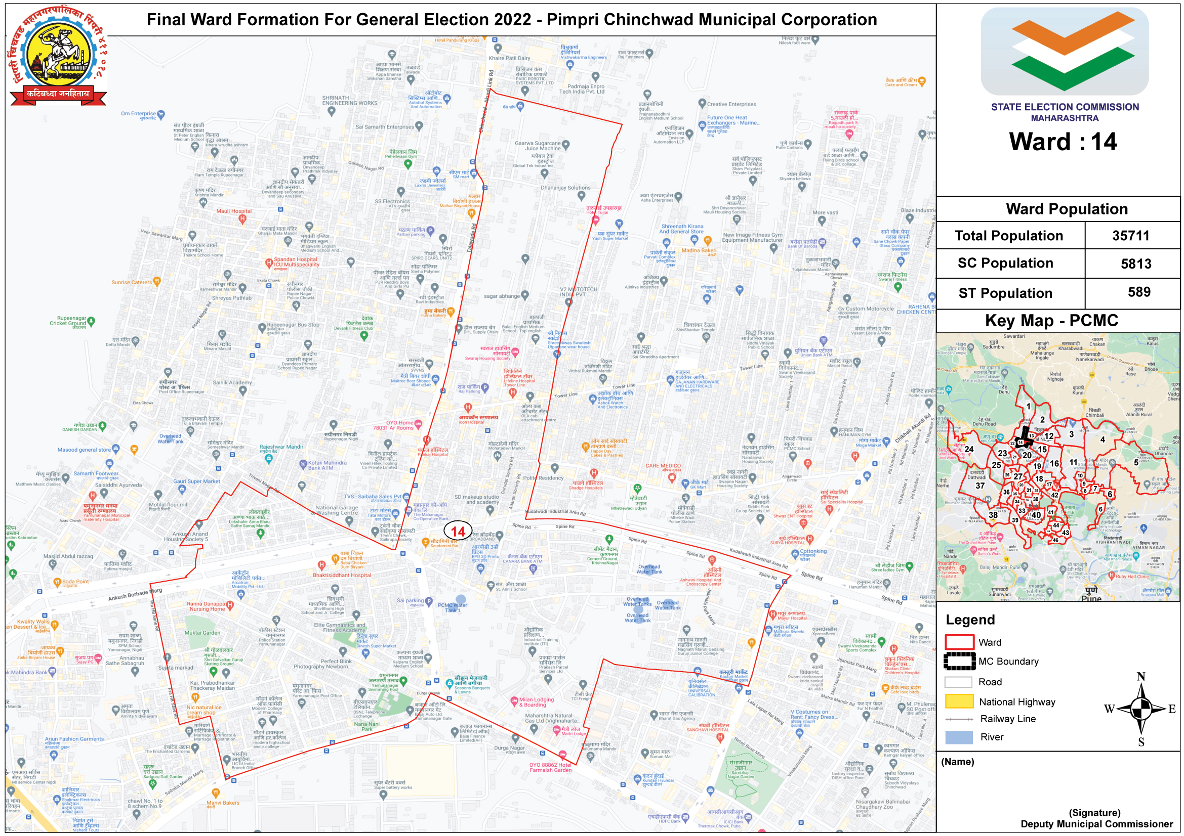This screenshot has height=836, width=1184.
Task: Click the Arjun Fashion Garments pin
Action: tap(54, 755)
